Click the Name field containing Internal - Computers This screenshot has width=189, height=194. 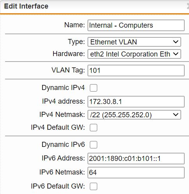click(136, 25)
